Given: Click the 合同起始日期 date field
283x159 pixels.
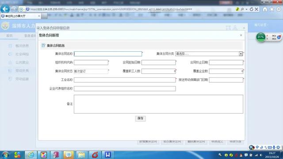Looking at the screenshot, I should [x=158, y=62].
